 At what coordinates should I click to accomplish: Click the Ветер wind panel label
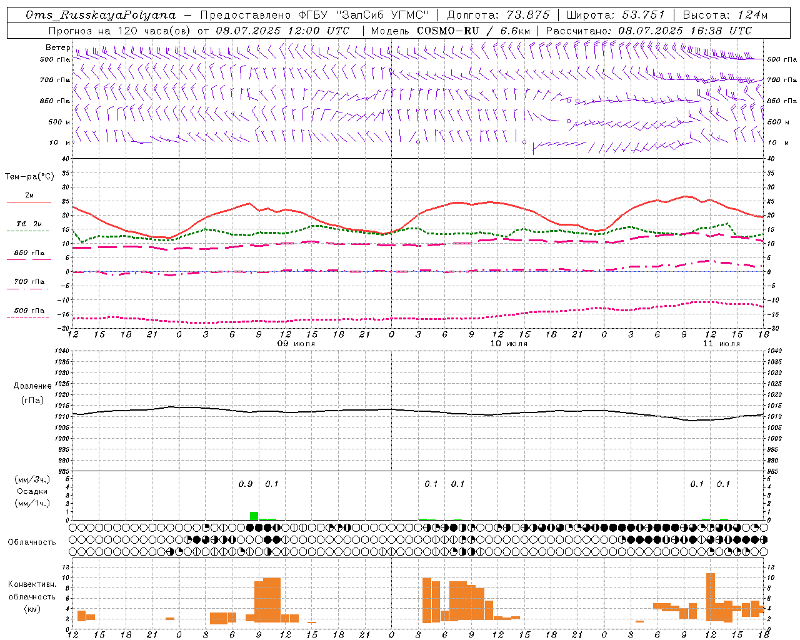[x=57, y=47]
